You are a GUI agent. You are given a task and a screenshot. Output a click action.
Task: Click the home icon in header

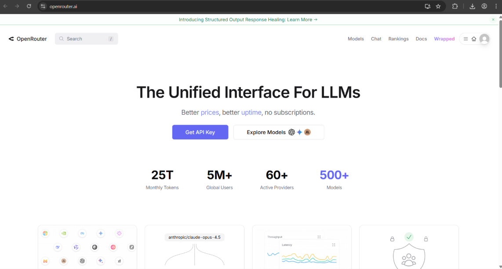pos(474,39)
